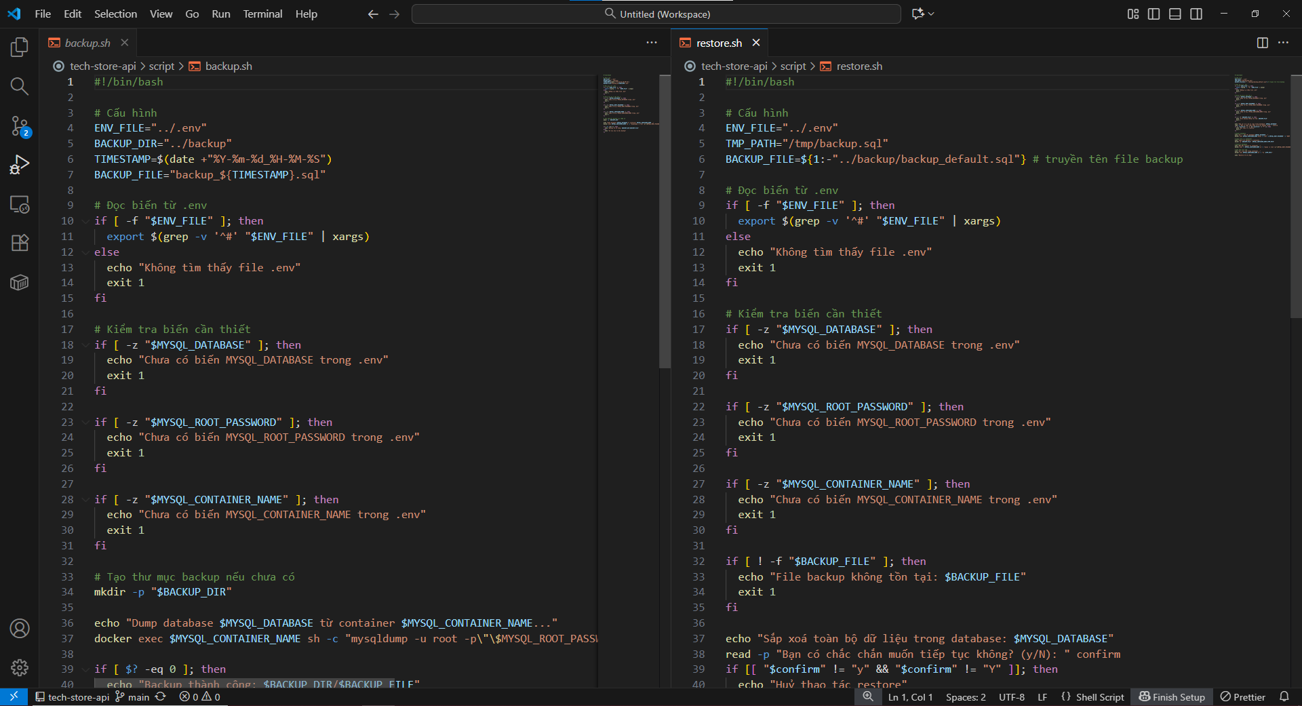
Task: Open the Remote Explorer icon
Action: [20, 204]
